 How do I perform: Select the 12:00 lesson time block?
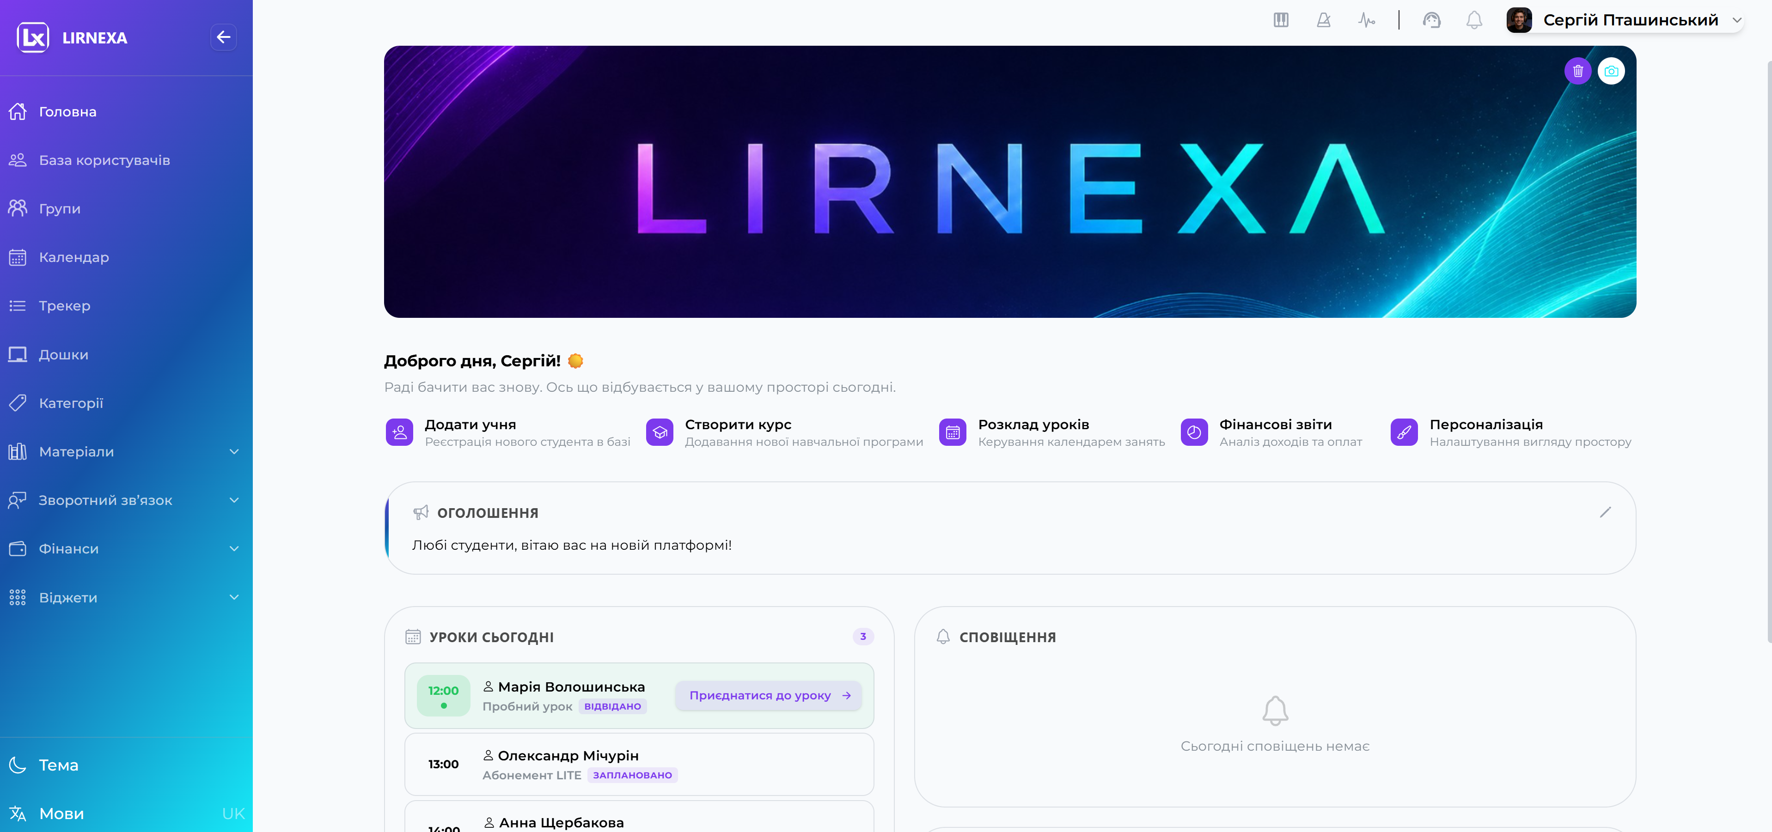click(443, 695)
